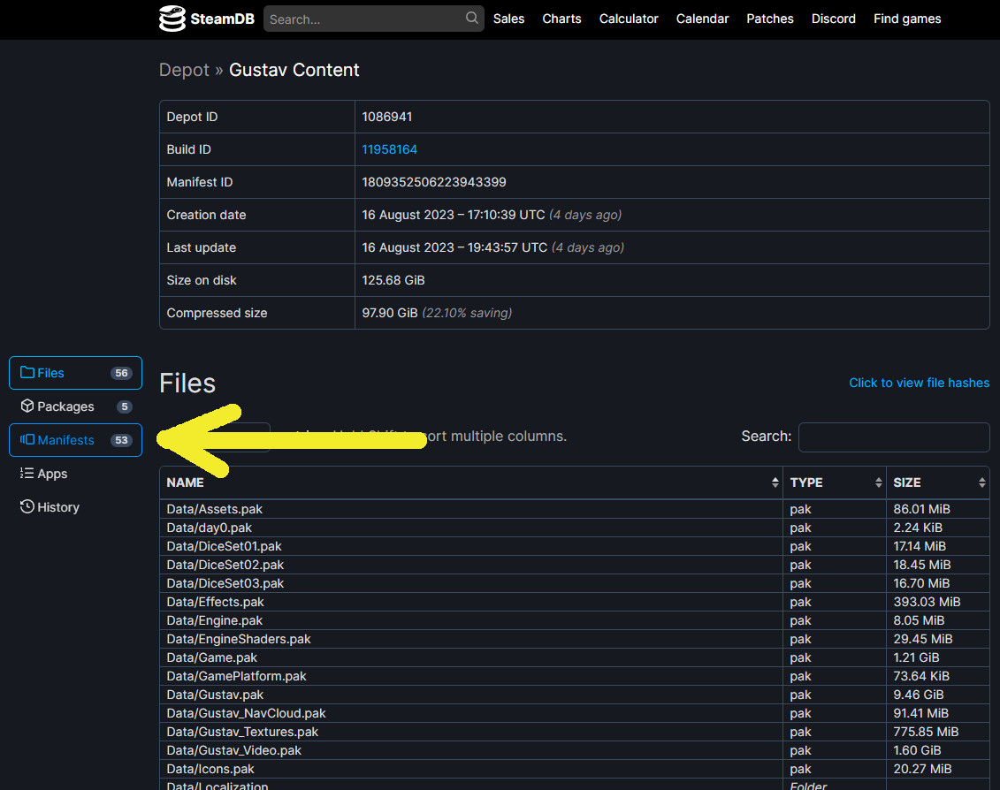Image resolution: width=1000 pixels, height=790 pixels.
Task: Select Data/DiceSet03.pak file name
Action: pos(225,582)
